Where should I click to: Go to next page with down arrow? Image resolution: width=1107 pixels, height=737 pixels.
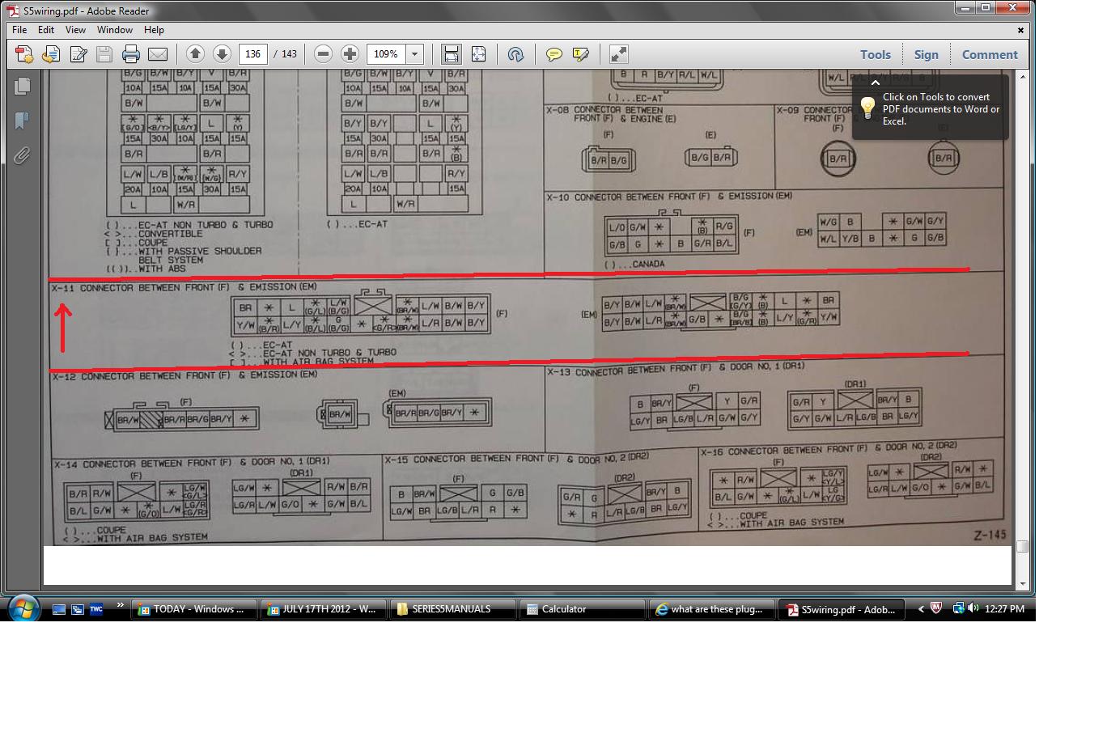pyautogui.click(x=222, y=54)
